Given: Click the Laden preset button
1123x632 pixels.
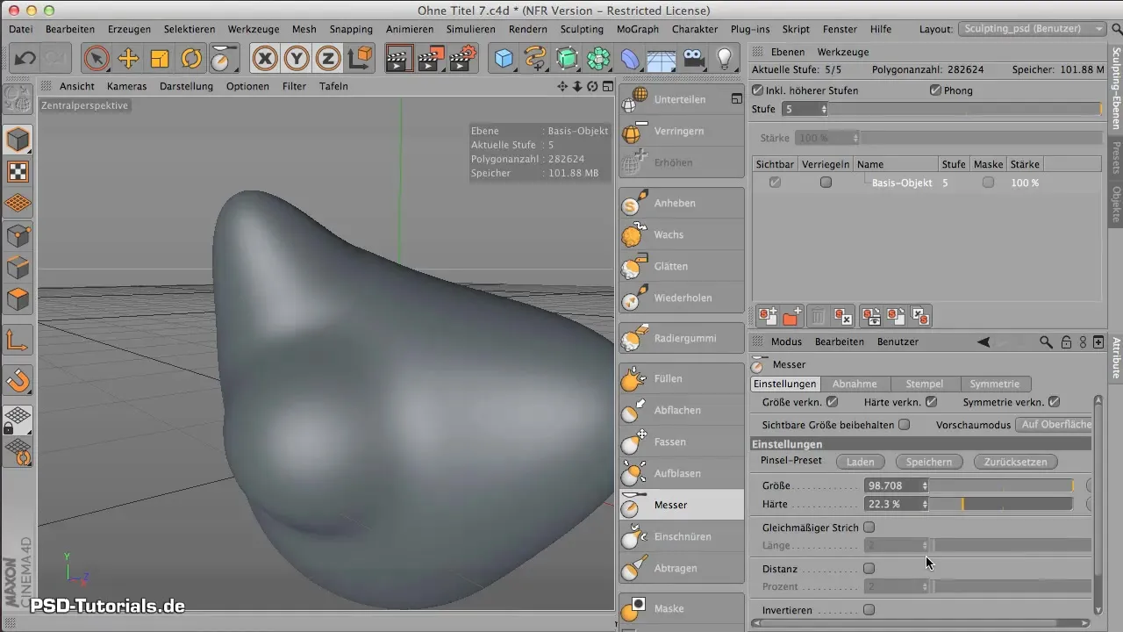Looking at the screenshot, I should pyautogui.click(x=860, y=462).
